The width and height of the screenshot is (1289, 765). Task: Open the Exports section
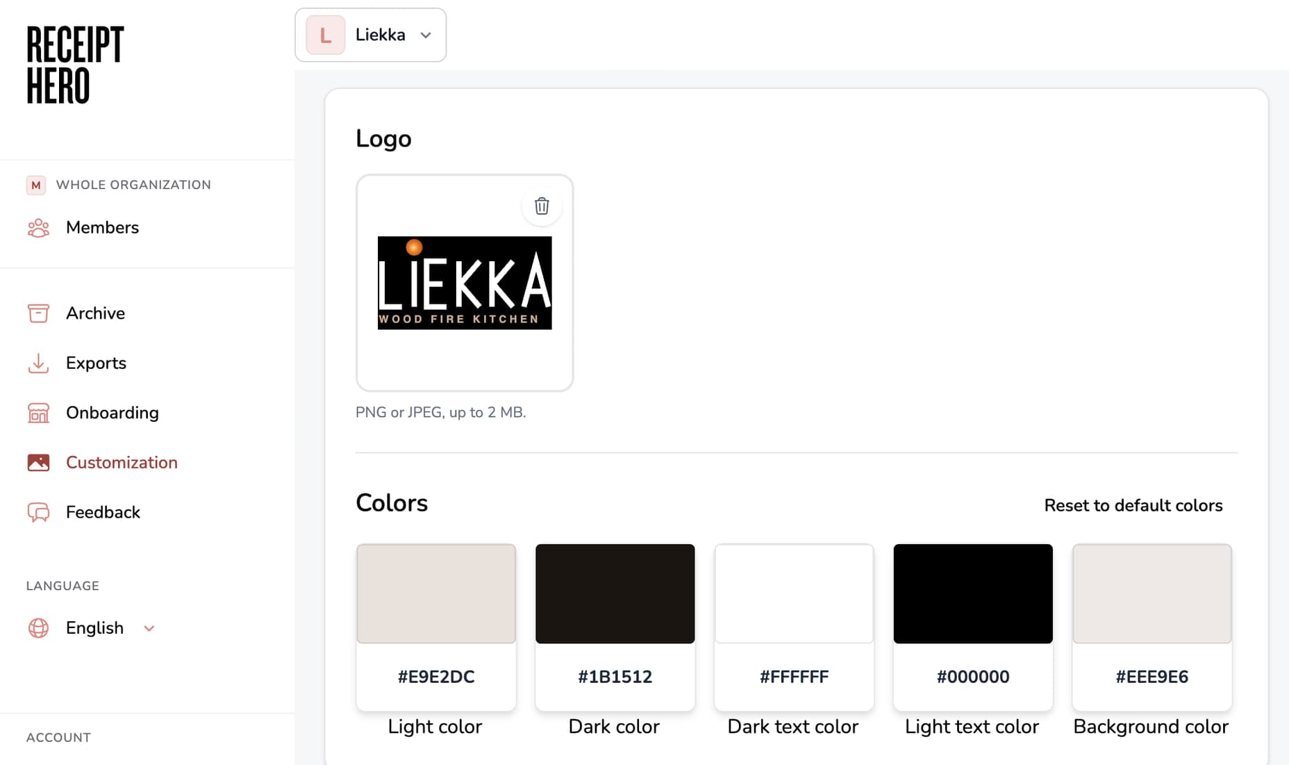(x=96, y=363)
